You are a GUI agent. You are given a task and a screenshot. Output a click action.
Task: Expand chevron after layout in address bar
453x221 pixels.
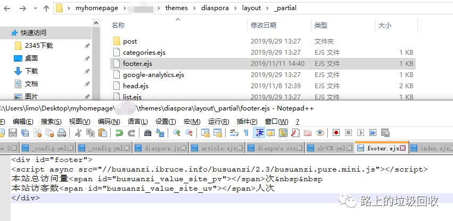(267, 8)
